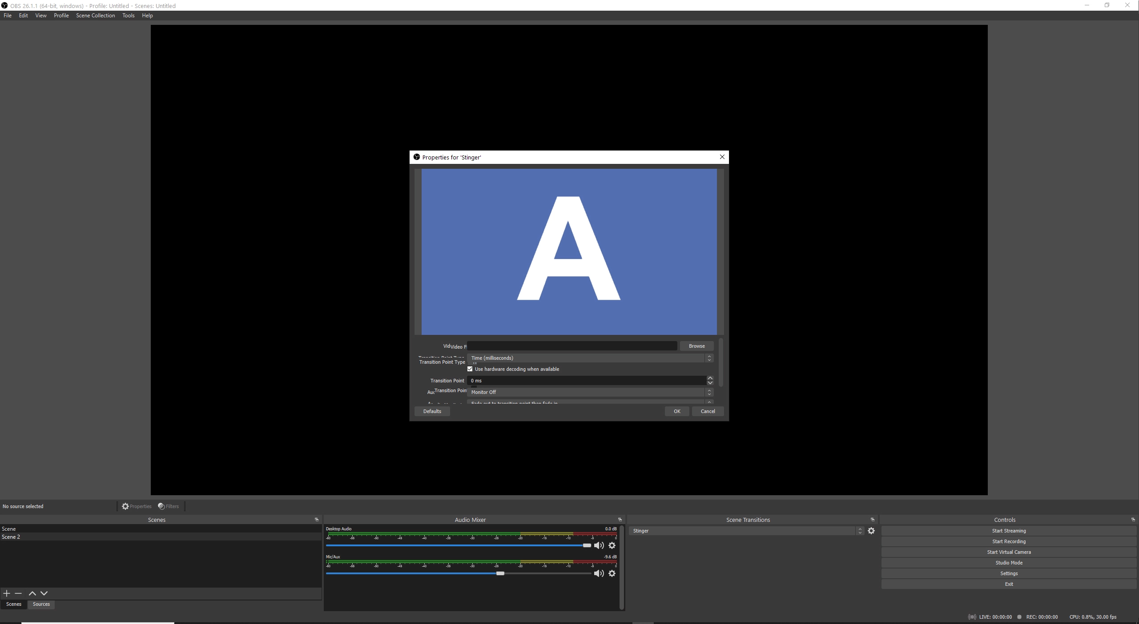Mute Mic/Aux speaker
Viewport: 1139px width, 624px height.
pyautogui.click(x=599, y=573)
